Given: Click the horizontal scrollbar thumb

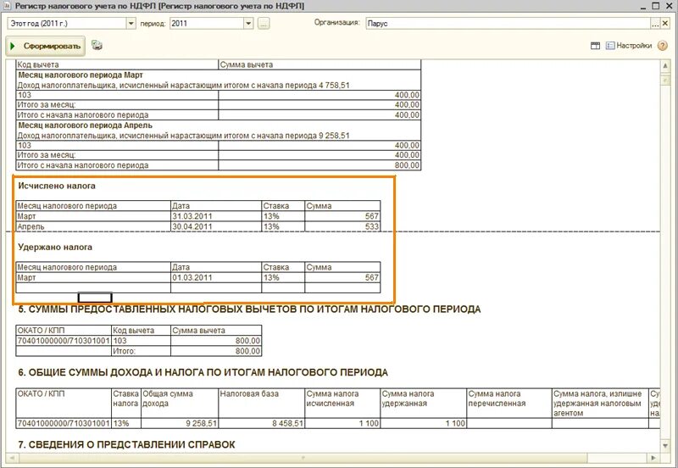Looking at the screenshot, I should (303, 457).
